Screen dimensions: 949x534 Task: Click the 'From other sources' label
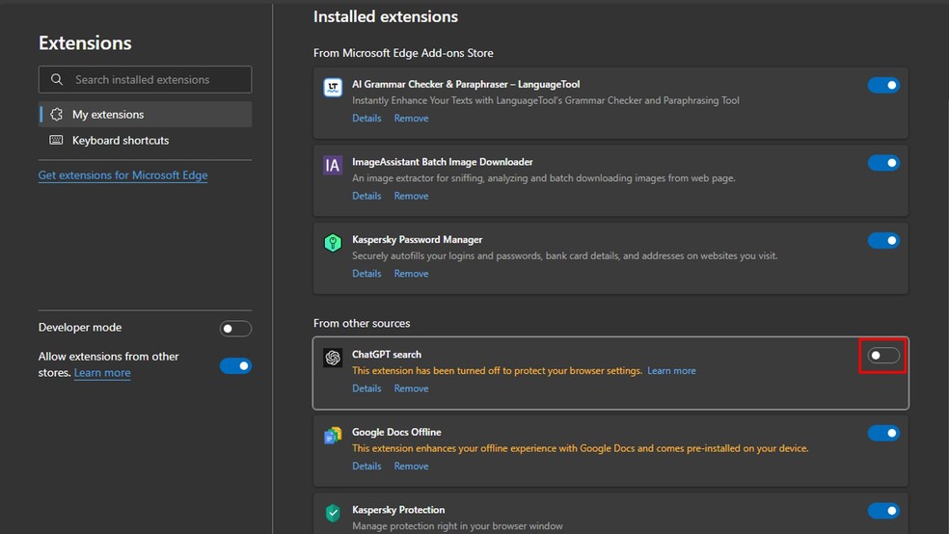pyautogui.click(x=362, y=324)
